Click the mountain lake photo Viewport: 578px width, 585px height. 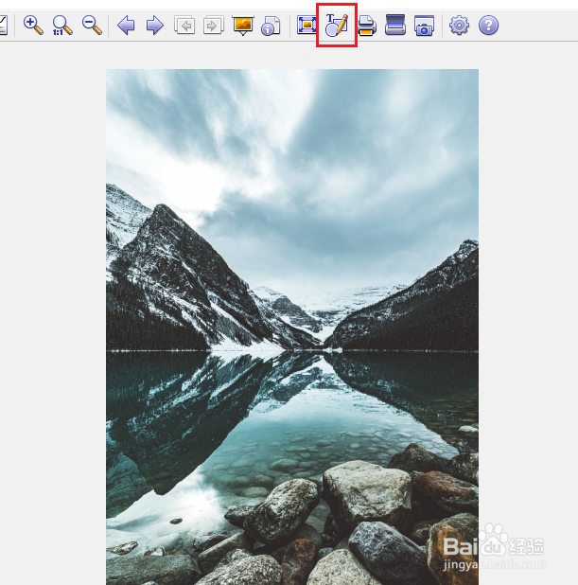tap(292, 327)
